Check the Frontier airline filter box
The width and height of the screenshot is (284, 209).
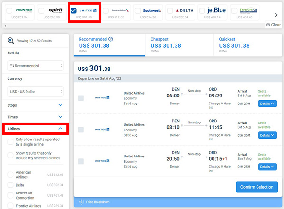click(9, 11)
